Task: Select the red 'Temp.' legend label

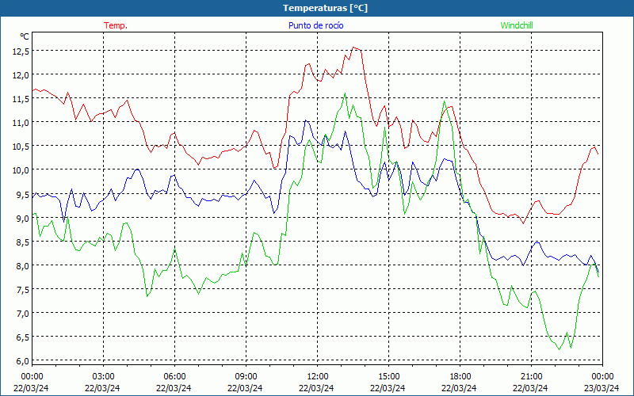Action: tap(116, 25)
